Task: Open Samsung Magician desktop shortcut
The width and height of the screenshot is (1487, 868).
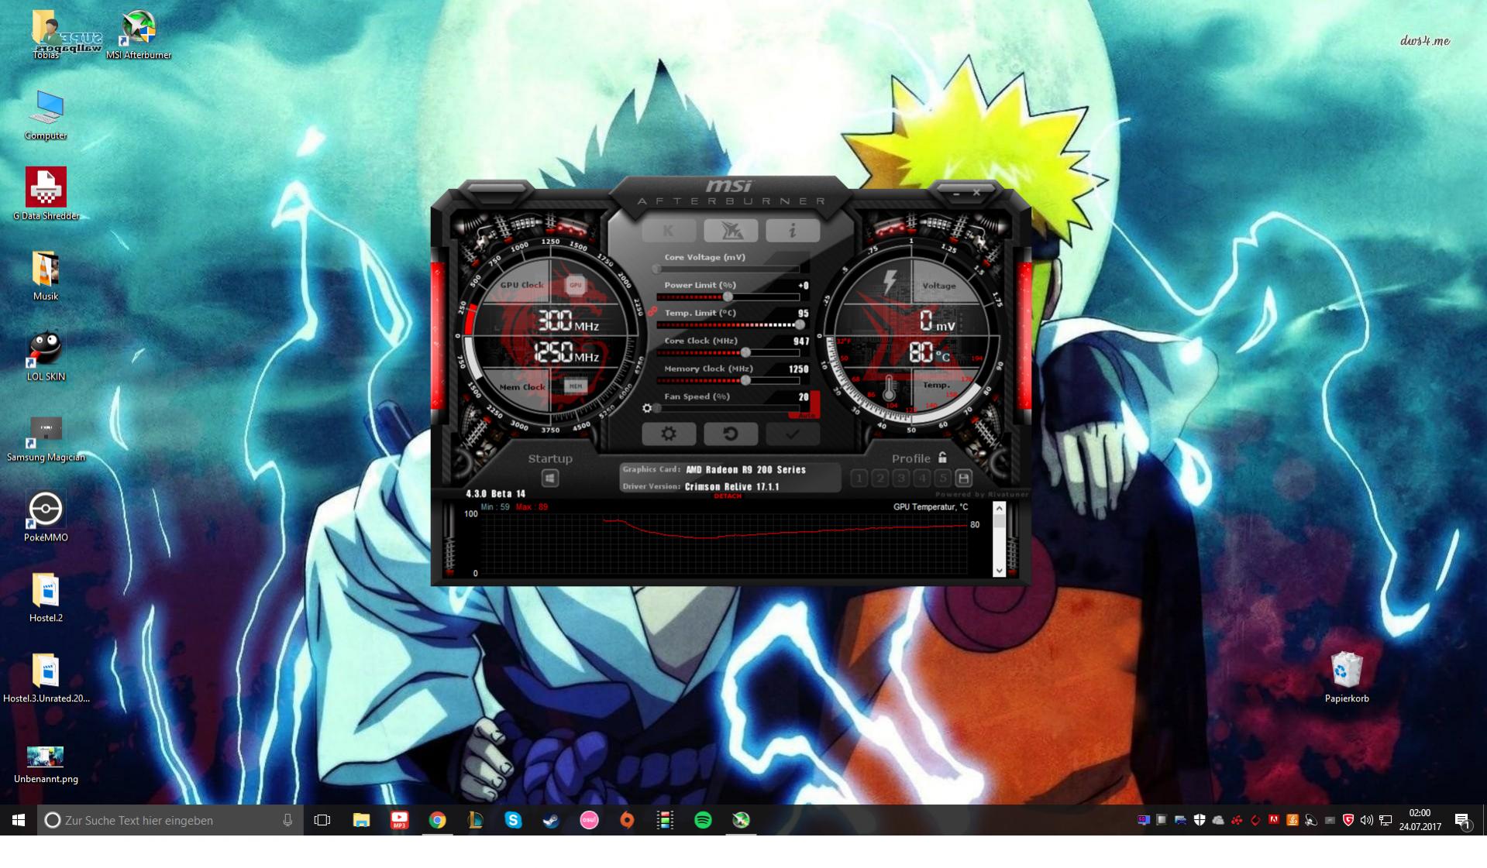Action: [46, 437]
